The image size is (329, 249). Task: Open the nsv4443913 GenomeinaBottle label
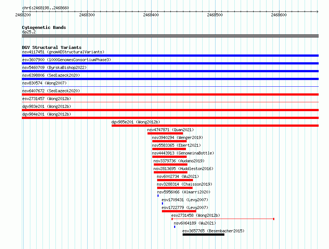click(183, 153)
